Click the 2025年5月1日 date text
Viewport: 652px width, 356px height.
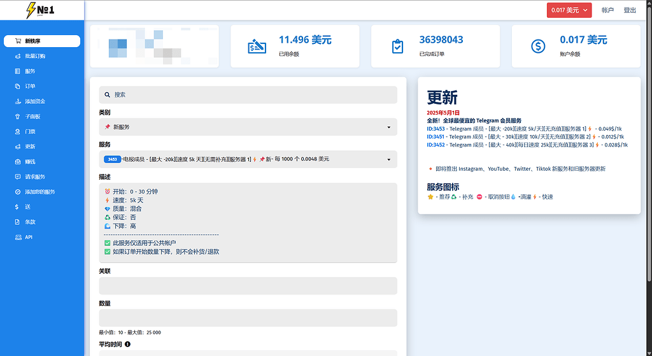(443, 113)
